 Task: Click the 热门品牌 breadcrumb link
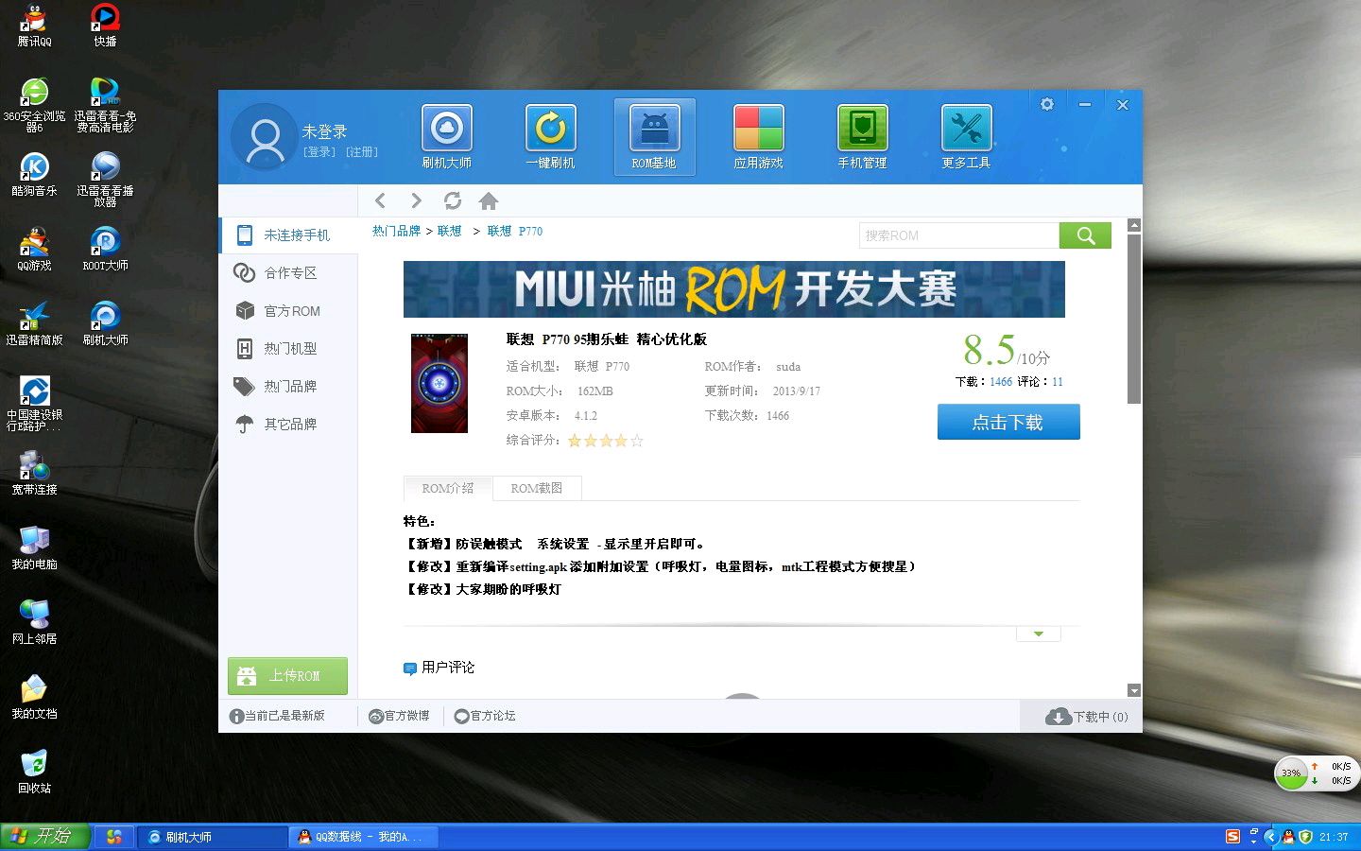[396, 231]
